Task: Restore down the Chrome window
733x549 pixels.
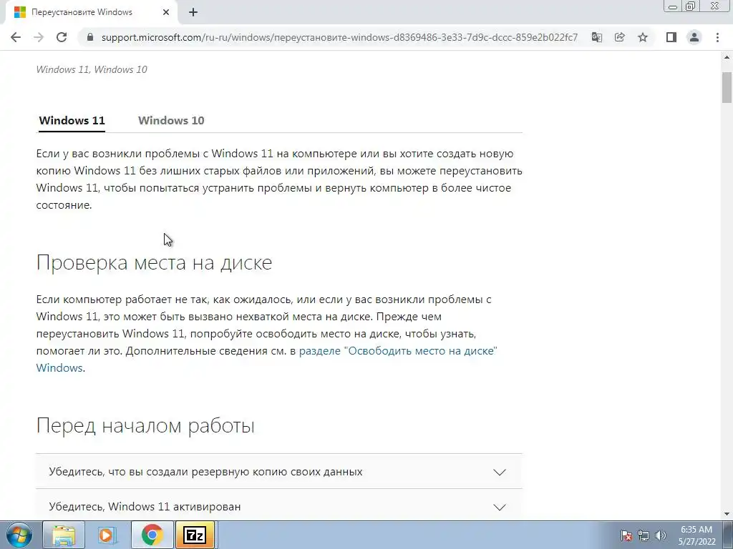Action: click(x=691, y=6)
